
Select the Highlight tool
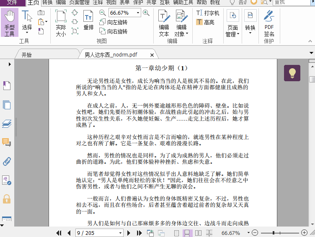coord(205,22)
